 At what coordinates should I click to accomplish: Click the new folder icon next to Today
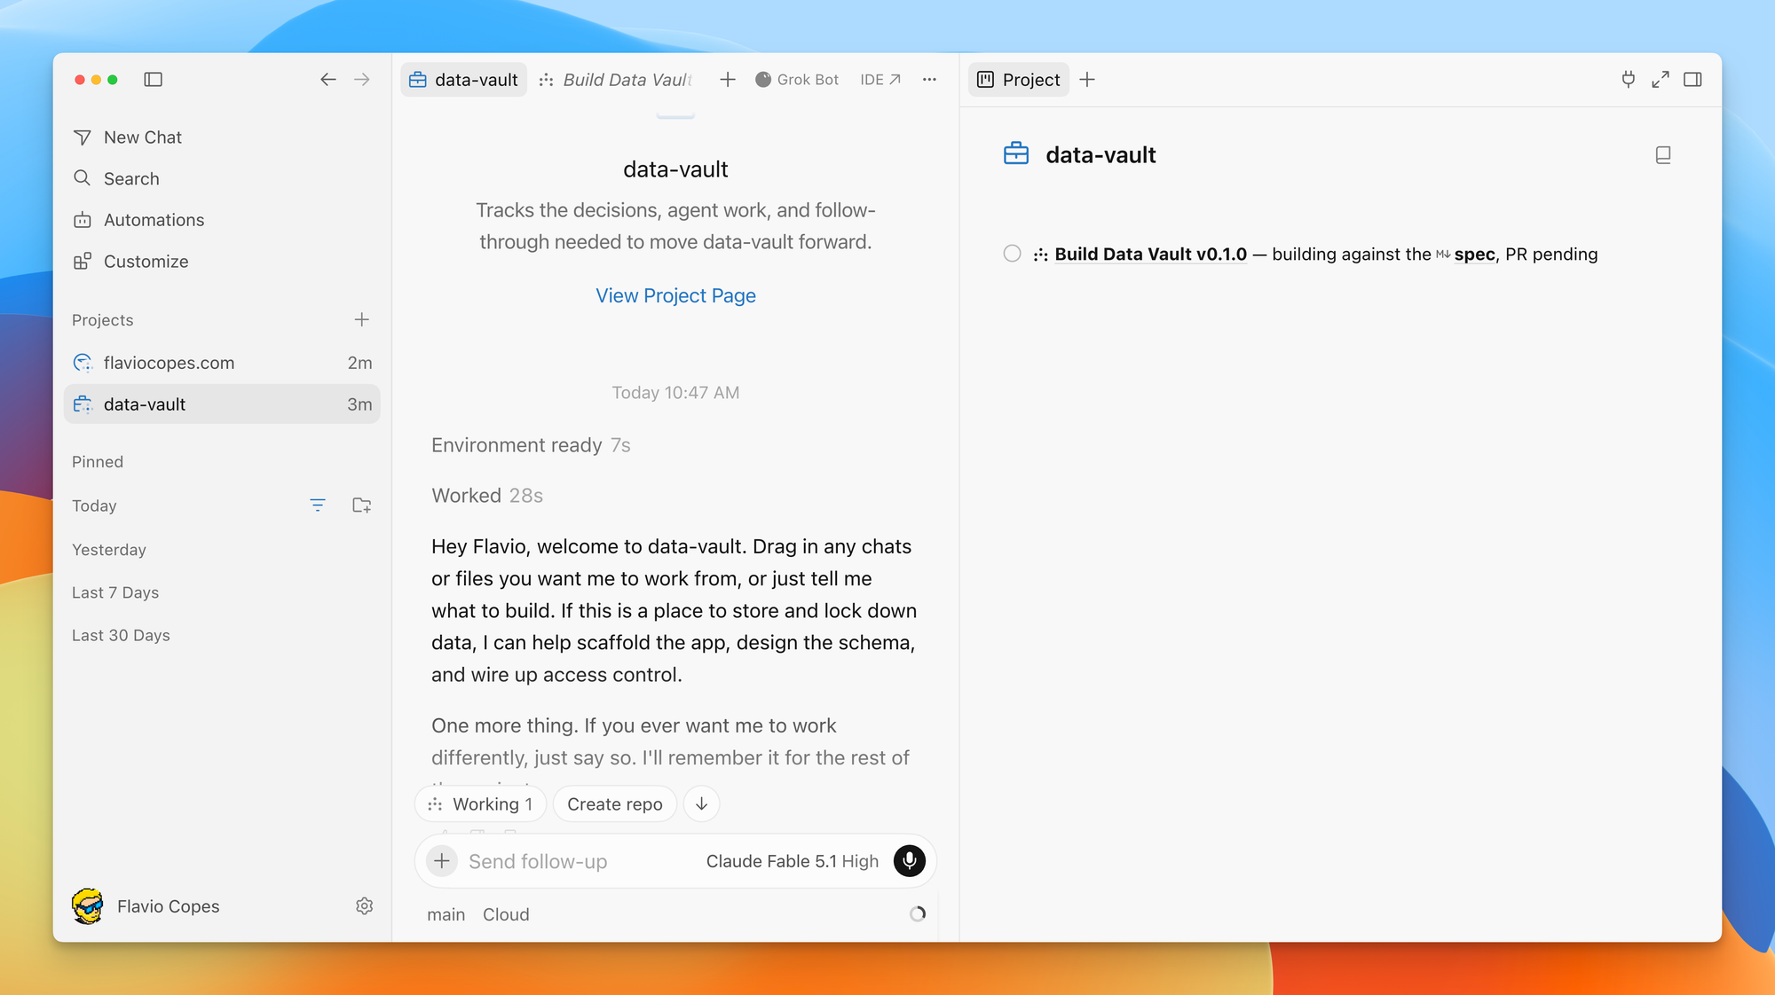click(x=362, y=505)
